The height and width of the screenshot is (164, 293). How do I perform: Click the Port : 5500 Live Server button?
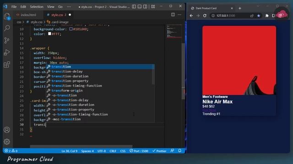(x=139, y=151)
